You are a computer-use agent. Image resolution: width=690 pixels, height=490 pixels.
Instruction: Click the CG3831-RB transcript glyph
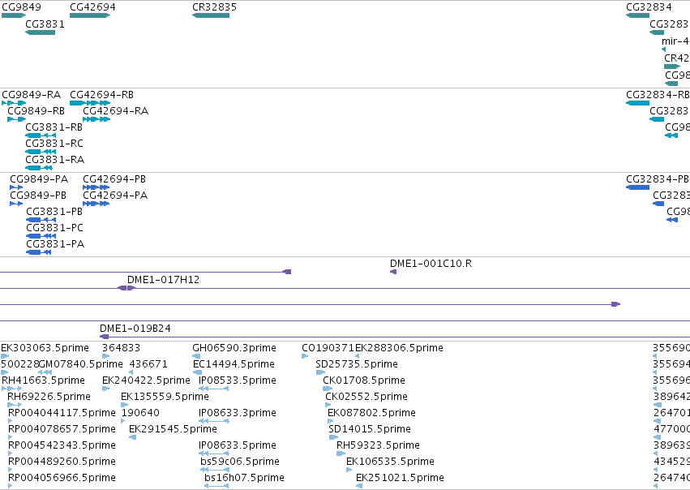(x=41, y=135)
